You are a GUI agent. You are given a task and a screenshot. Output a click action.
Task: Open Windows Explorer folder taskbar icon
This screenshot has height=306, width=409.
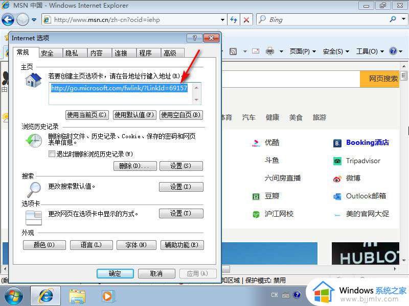point(77,297)
